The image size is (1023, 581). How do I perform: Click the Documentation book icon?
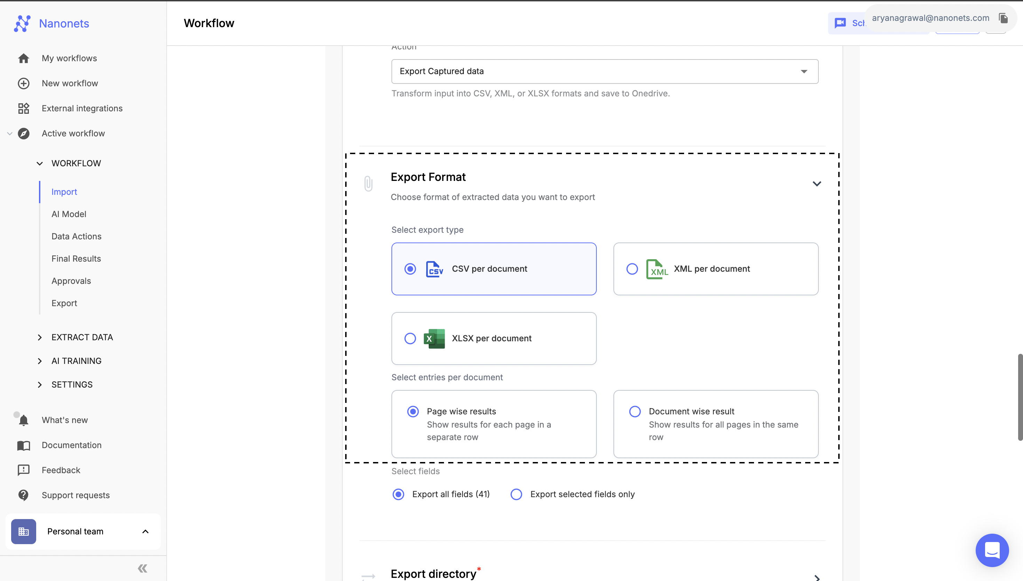click(x=24, y=445)
